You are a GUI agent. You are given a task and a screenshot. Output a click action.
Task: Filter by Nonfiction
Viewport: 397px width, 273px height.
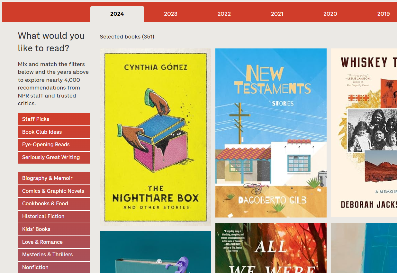click(x=54, y=268)
